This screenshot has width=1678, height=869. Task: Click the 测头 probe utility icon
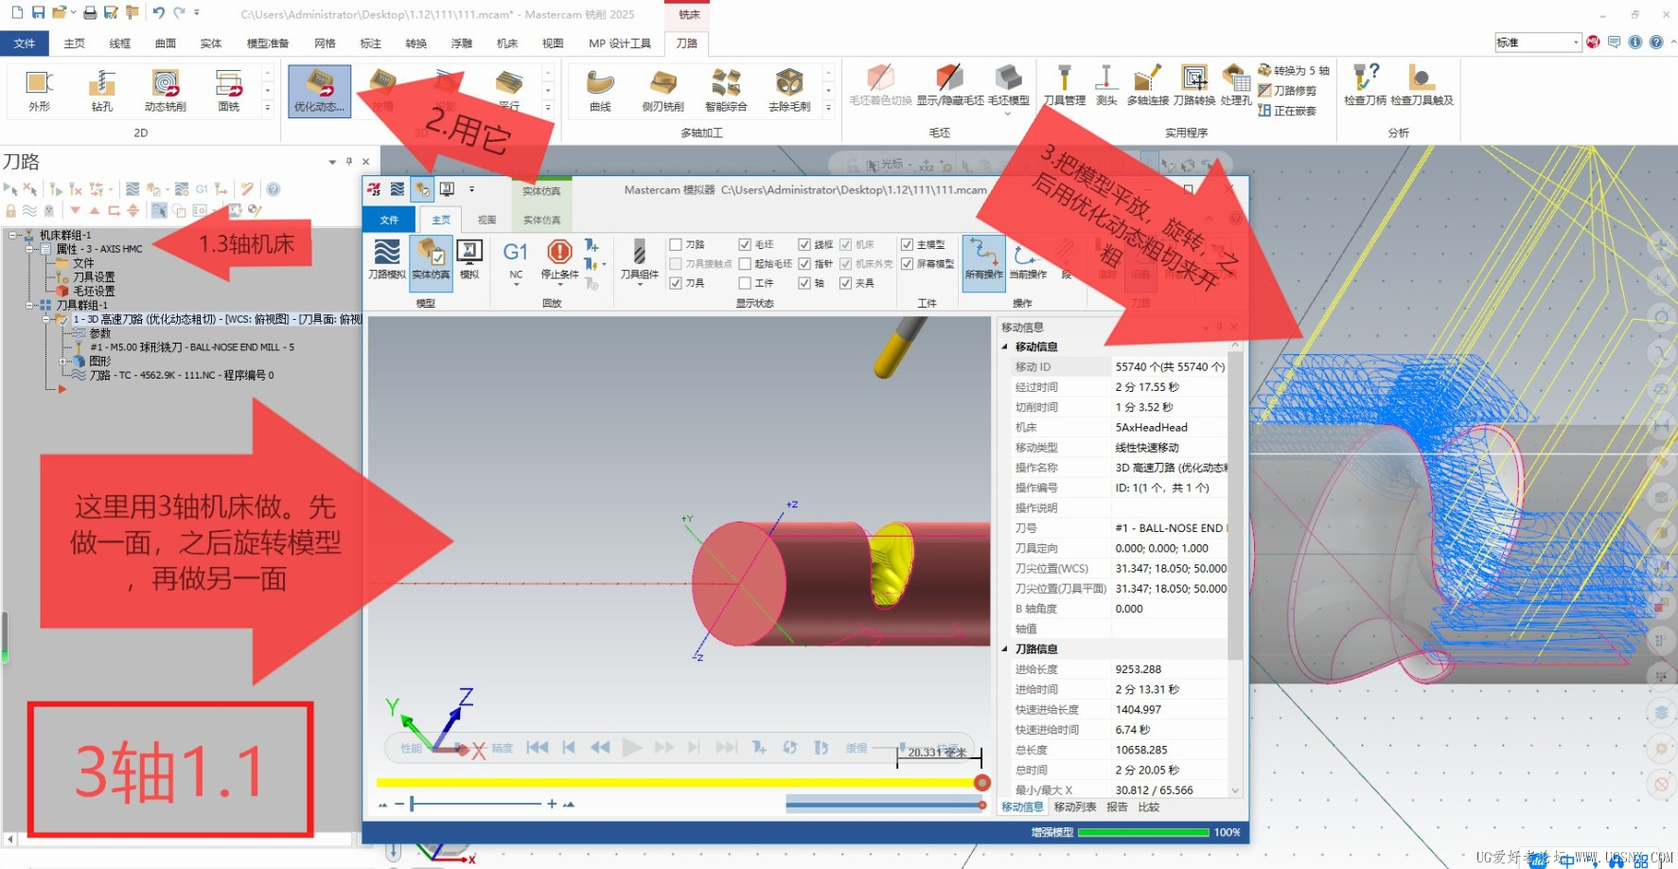pyautogui.click(x=1105, y=85)
